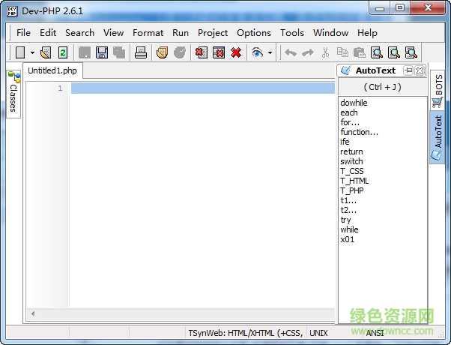
Task: Click line 1 in the code editor
Action: pyautogui.click(x=203, y=88)
